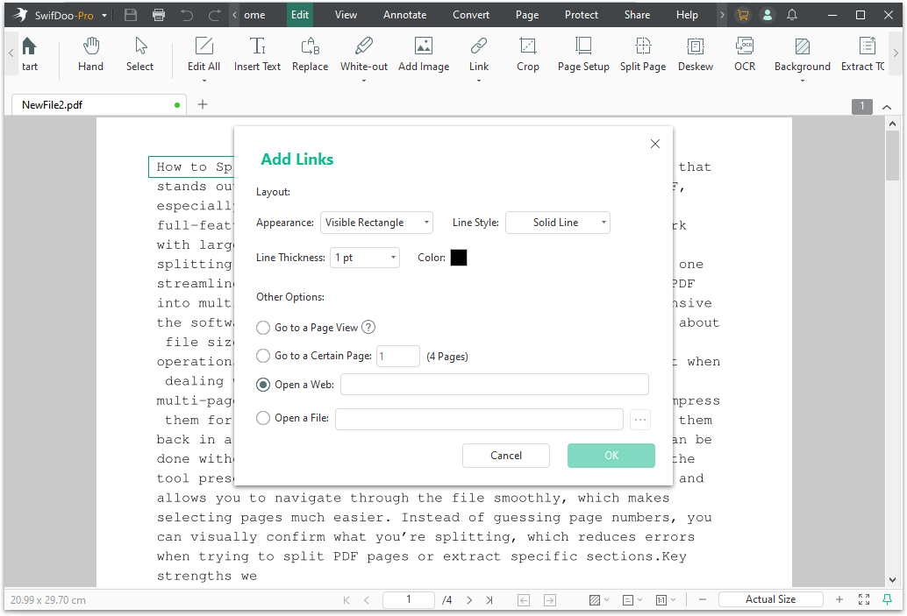Viewport: 907px width, 616px height.
Task: Open the OCR tool
Action: click(x=745, y=54)
